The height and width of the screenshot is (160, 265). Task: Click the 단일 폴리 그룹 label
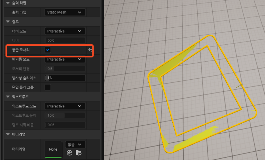(22, 87)
